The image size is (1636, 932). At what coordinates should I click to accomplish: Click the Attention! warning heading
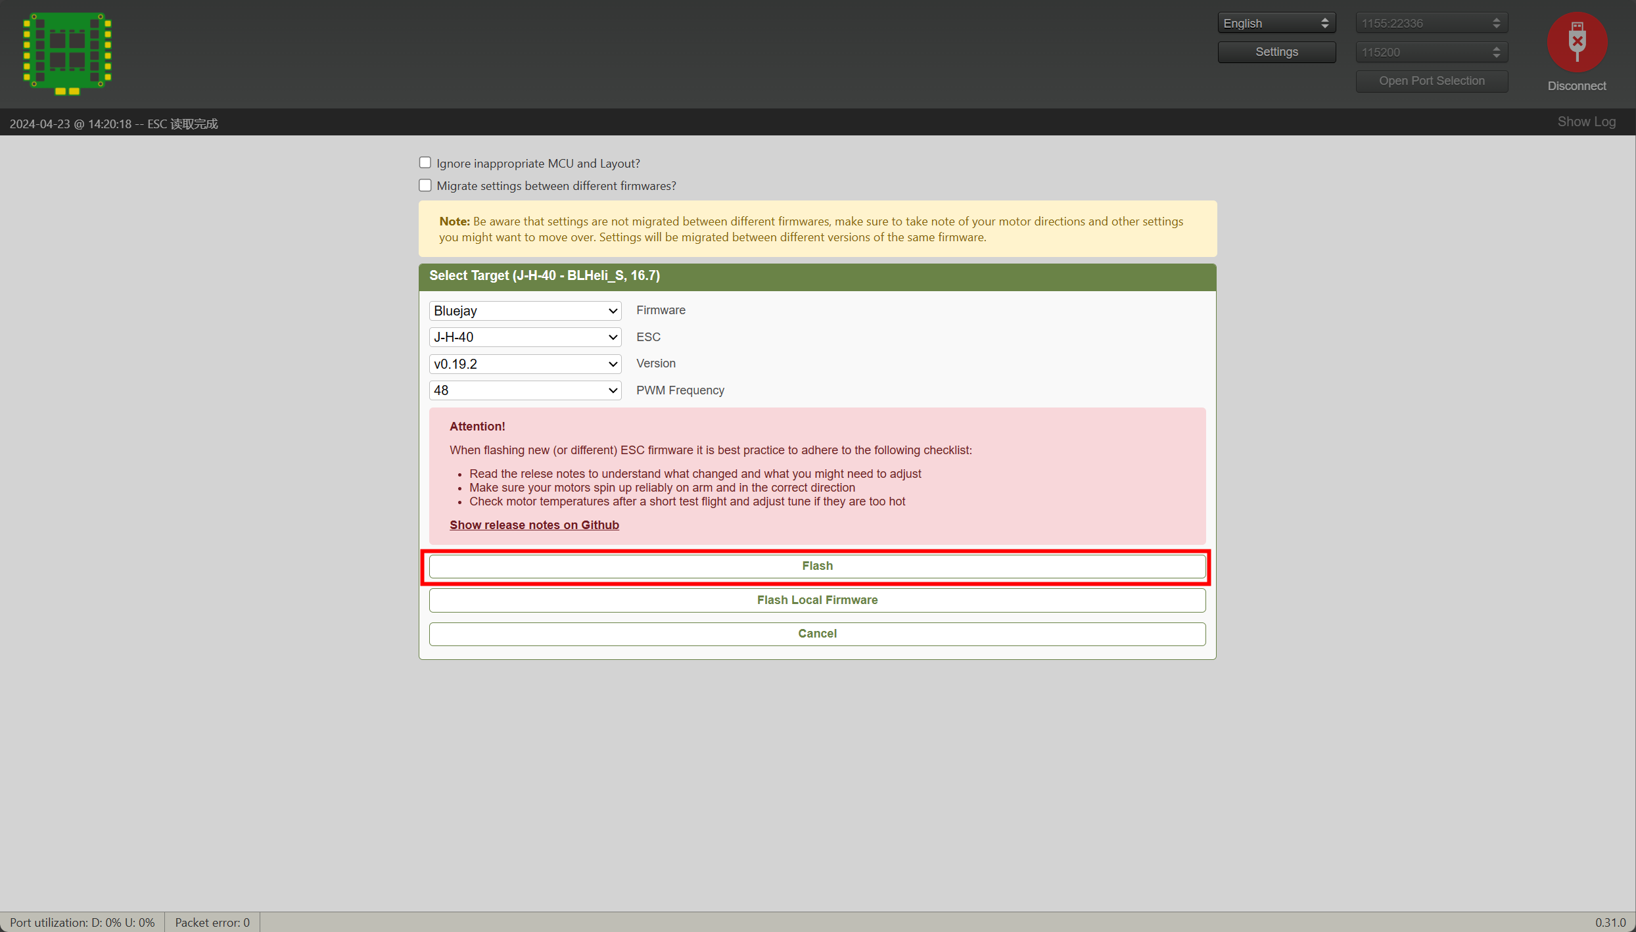[x=477, y=427]
